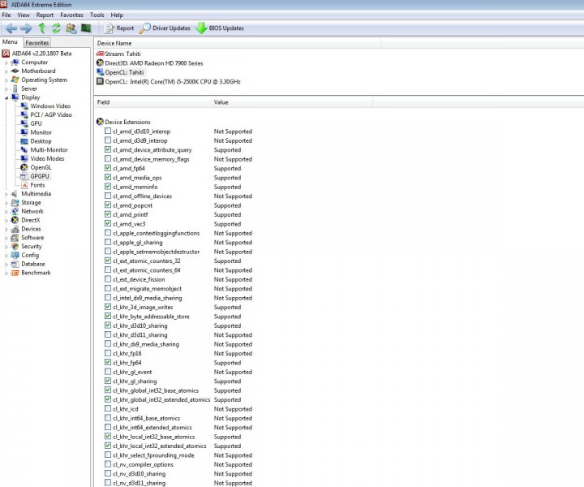Toggle cl_khr_gl_sharing checkbox
584x487 pixels.
click(x=108, y=381)
